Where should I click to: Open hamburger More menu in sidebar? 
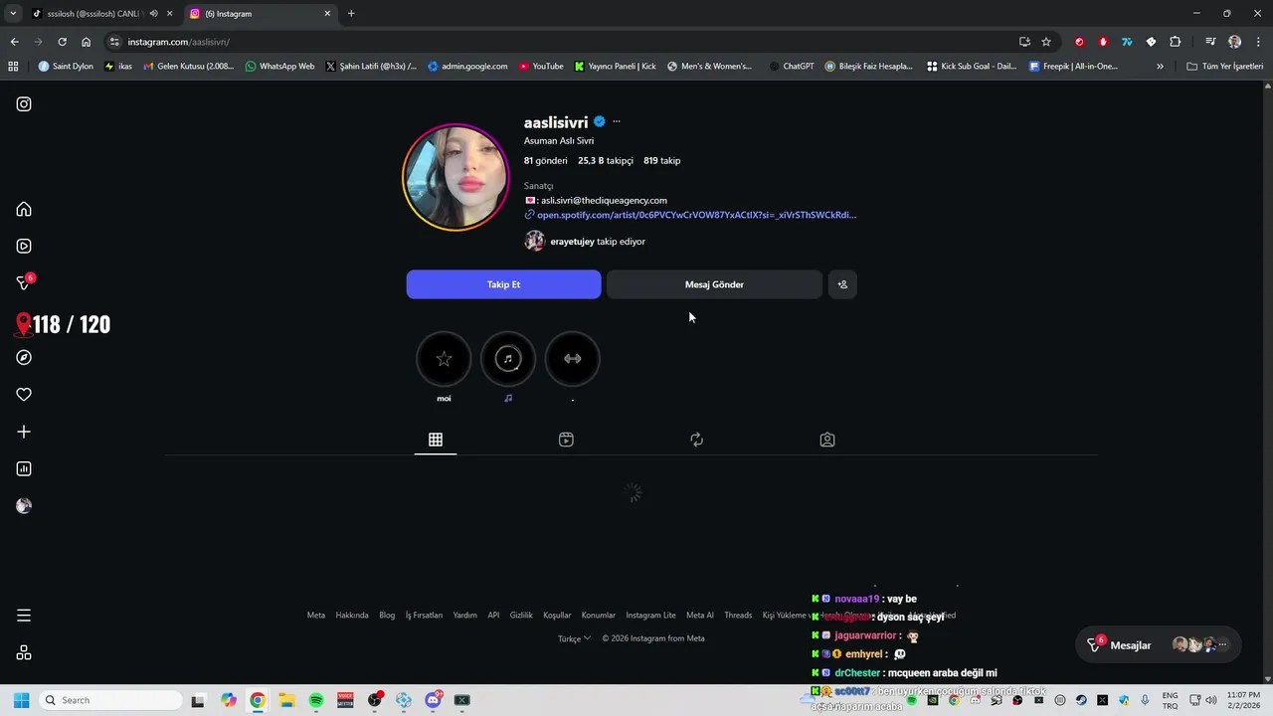coord(24,616)
